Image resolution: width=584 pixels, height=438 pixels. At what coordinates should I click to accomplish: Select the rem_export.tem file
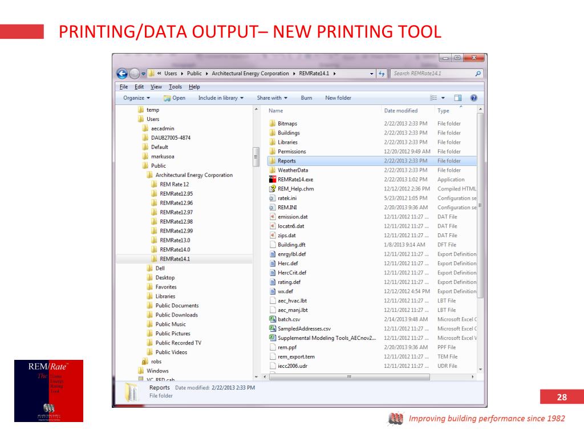292,356
